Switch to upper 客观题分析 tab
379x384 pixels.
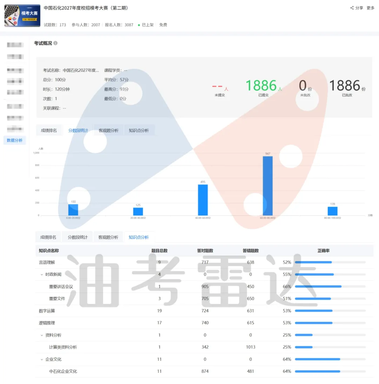click(x=108, y=130)
